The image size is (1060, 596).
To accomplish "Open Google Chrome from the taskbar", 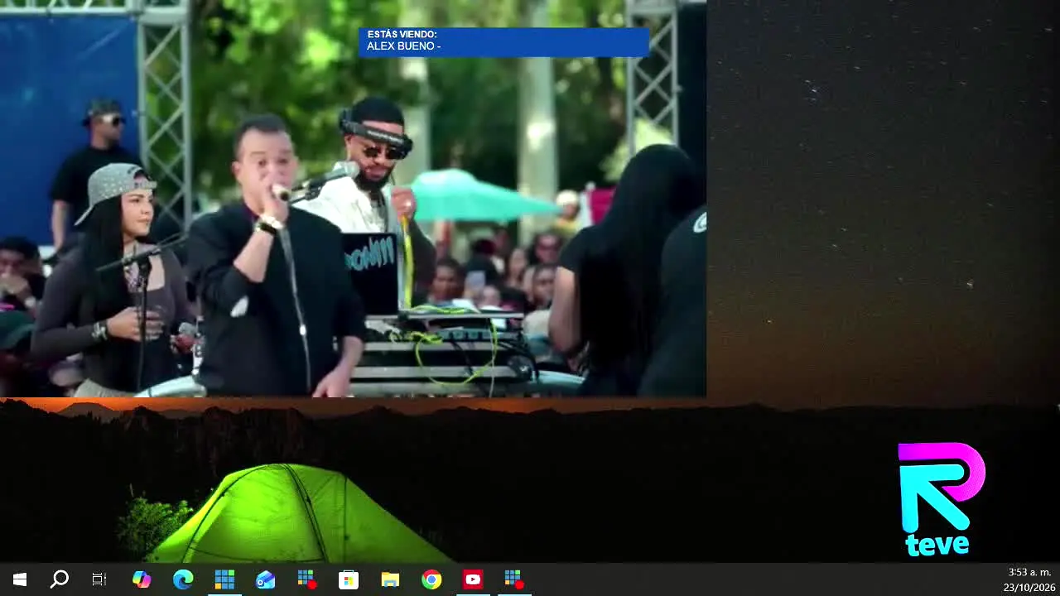I will [x=431, y=579].
